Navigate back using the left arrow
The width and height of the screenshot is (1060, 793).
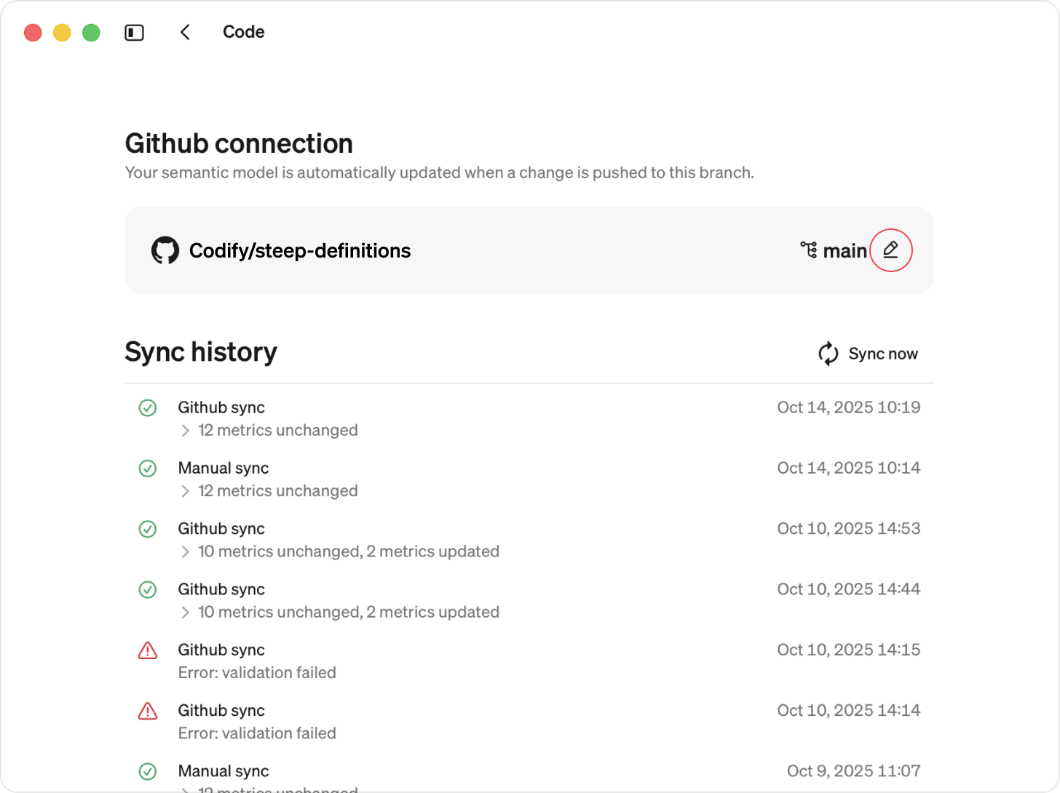point(185,32)
